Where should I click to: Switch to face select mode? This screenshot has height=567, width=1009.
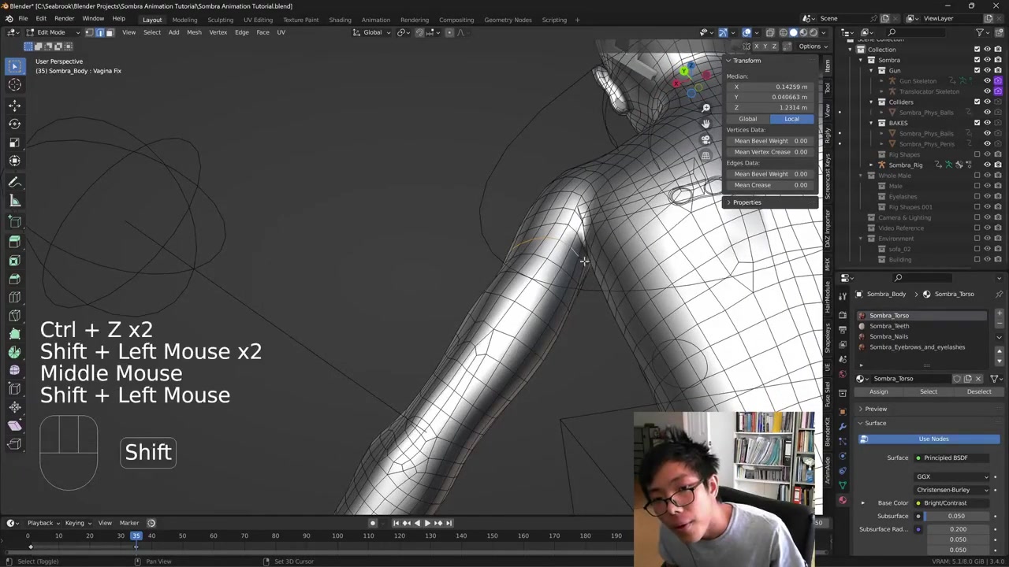(110, 32)
